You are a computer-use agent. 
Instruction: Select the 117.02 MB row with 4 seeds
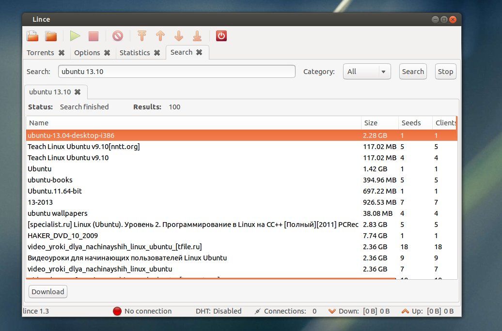pyautogui.click(x=241, y=158)
